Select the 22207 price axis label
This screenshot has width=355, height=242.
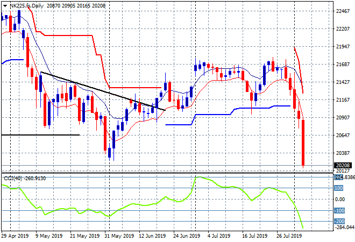click(343, 29)
